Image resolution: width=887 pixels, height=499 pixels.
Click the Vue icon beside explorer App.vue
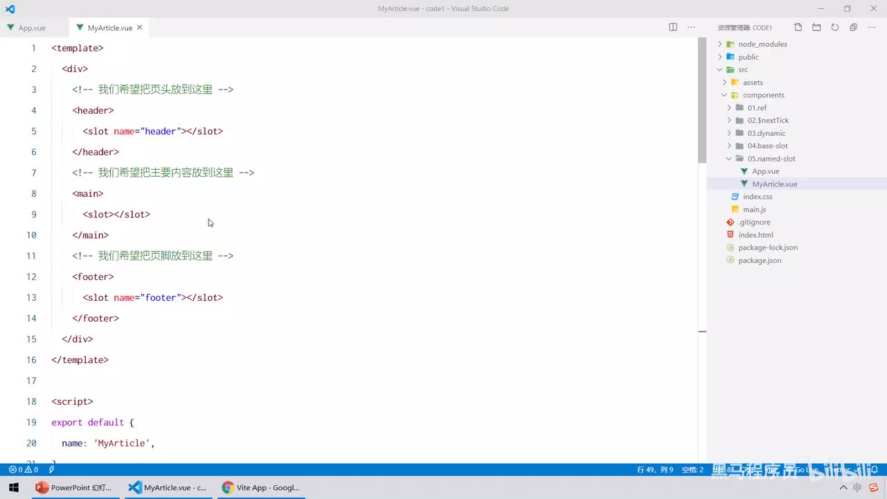click(x=744, y=171)
